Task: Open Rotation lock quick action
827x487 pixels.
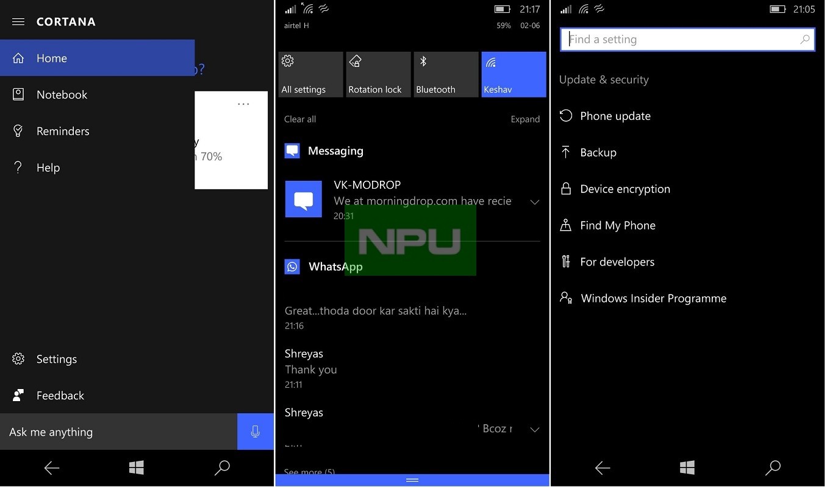Action: point(378,74)
